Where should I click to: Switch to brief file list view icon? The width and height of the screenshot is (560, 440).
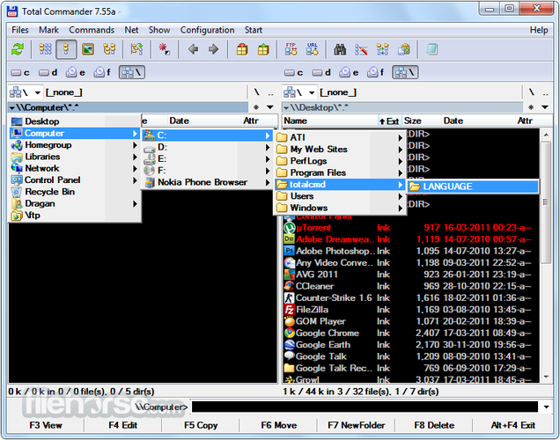click(46, 49)
